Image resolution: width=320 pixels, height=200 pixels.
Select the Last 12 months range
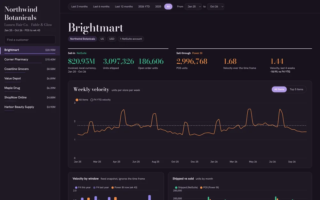click(124, 6)
